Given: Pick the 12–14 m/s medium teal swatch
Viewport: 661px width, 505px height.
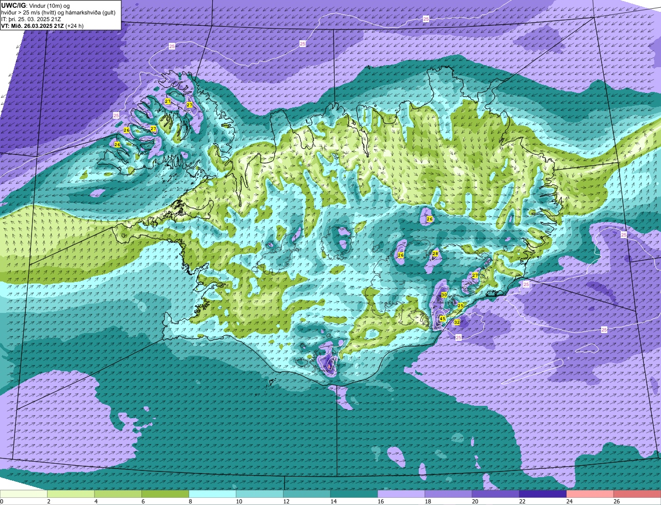Looking at the screenshot, I should coord(307,494).
